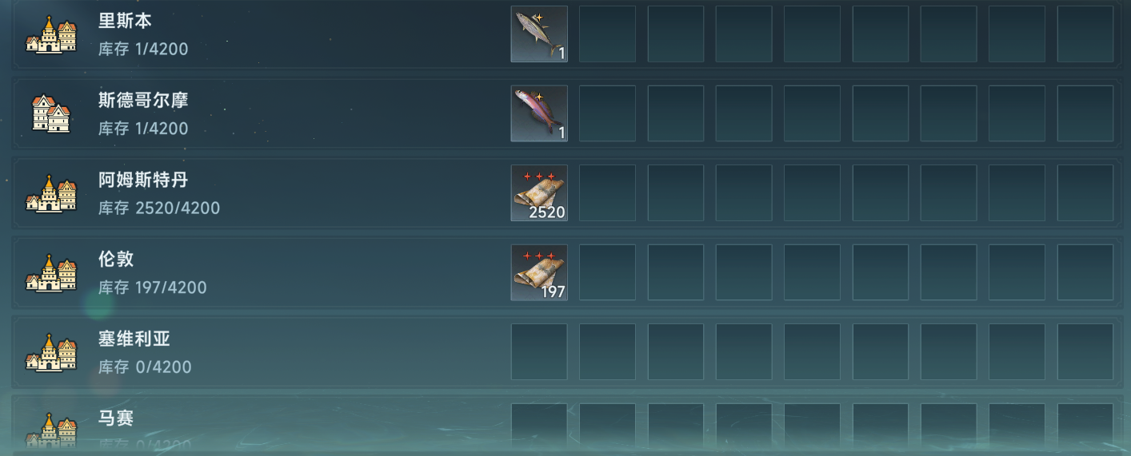Click the first empty slot in 塞维利亚 row

(x=539, y=352)
